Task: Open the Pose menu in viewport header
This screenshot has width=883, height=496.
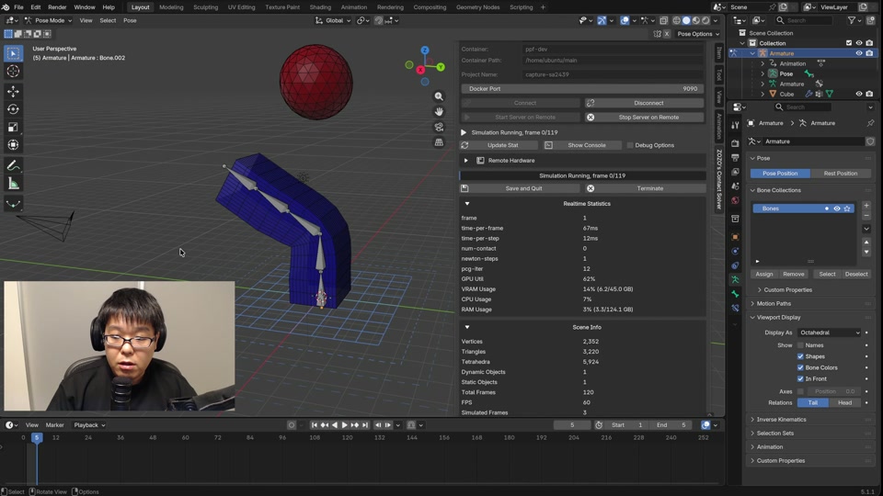Action: 130,20
